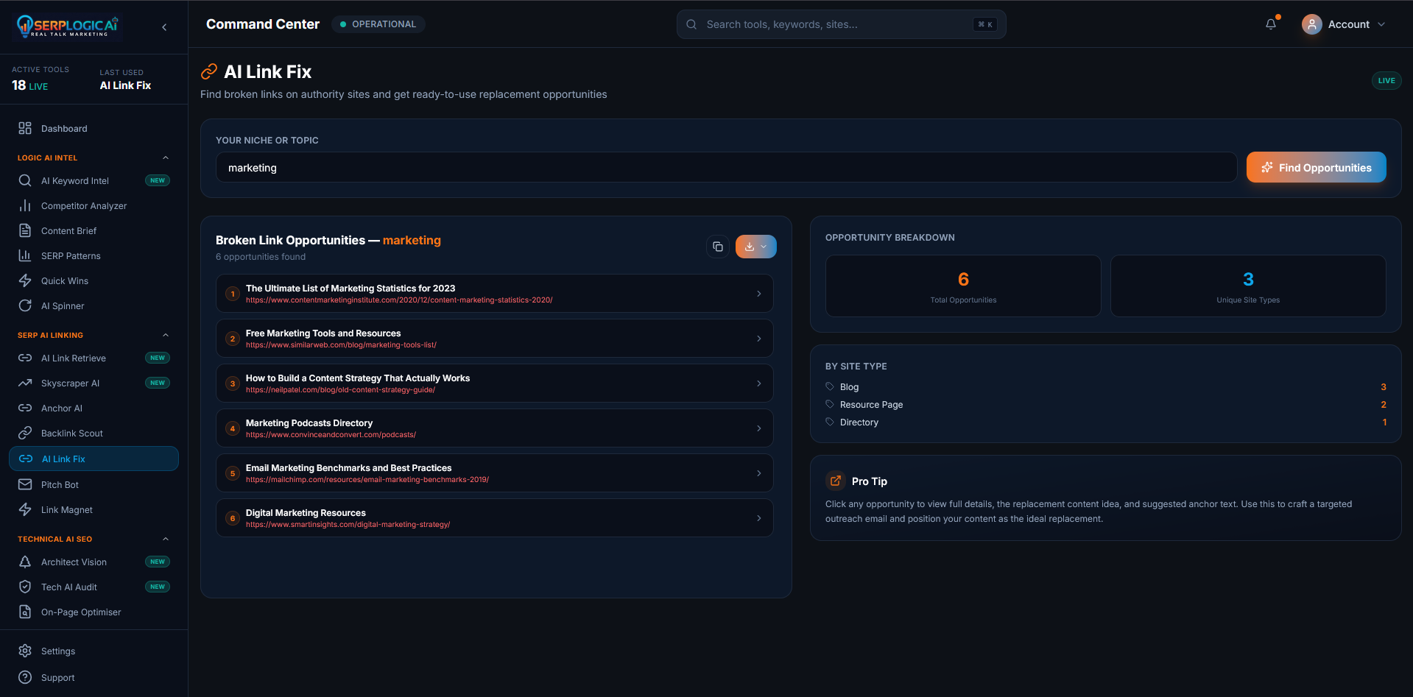Select AI Link Fix in sidebar
1413x697 pixels.
click(94, 459)
